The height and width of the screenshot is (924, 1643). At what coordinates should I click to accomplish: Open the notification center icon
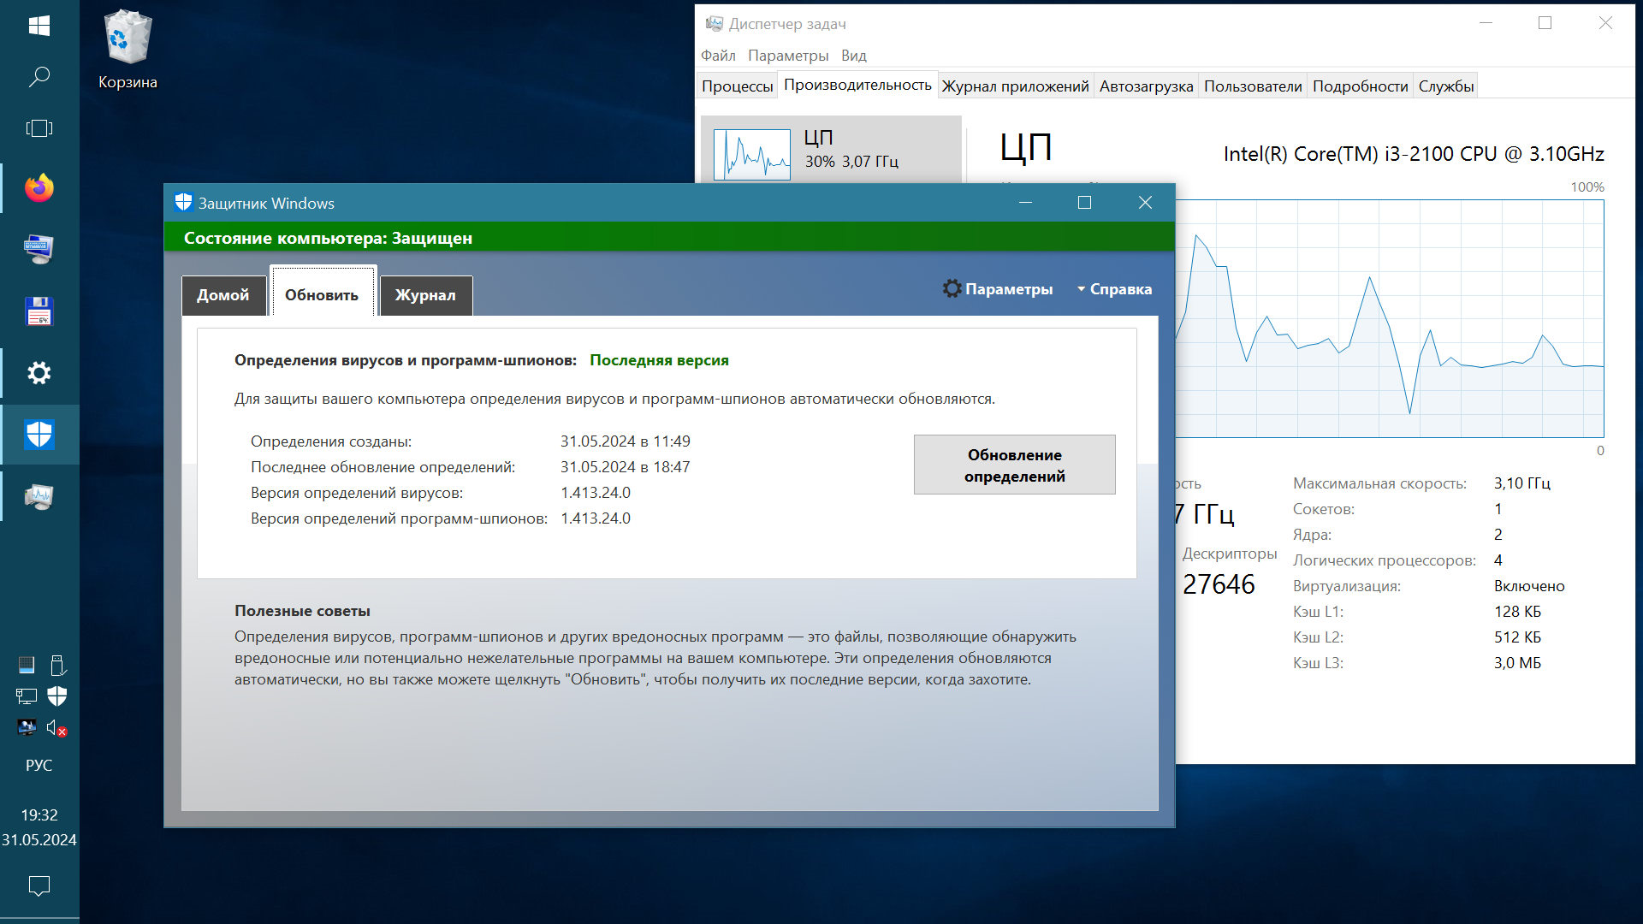click(39, 885)
